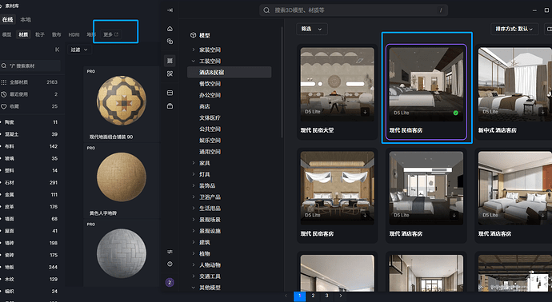Expand the 植物 tree node
Viewport: 552px width, 302px height.
point(194,253)
